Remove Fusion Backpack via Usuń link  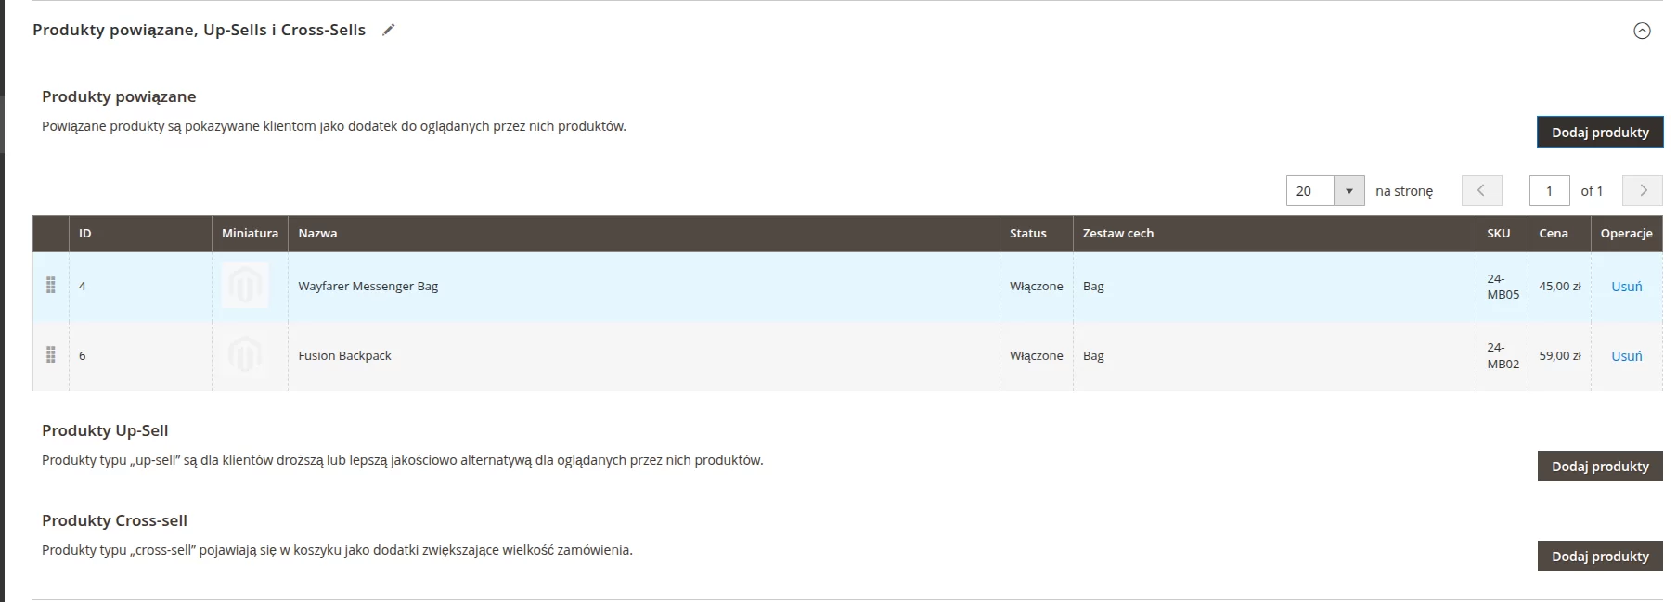[1626, 356]
